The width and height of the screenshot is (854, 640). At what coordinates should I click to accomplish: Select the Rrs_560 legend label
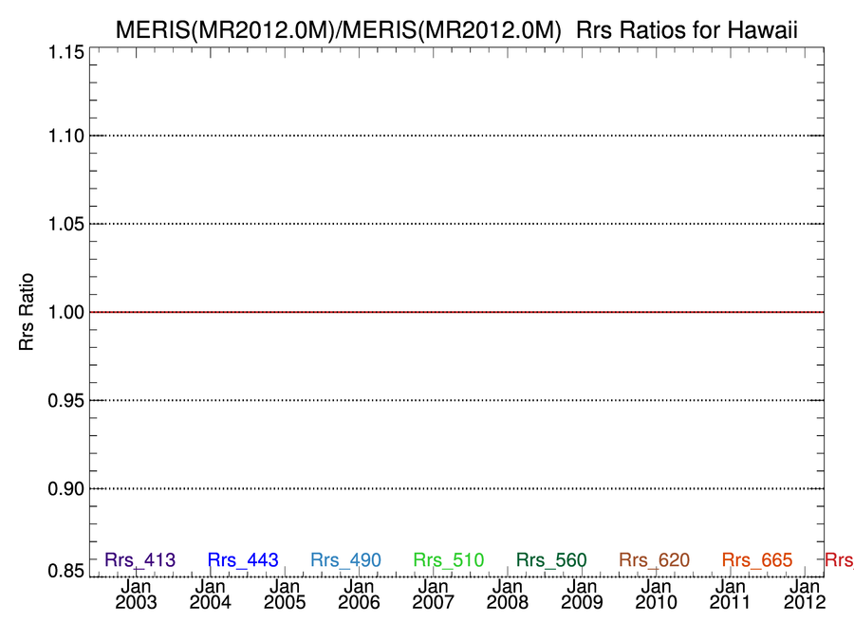(x=551, y=560)
